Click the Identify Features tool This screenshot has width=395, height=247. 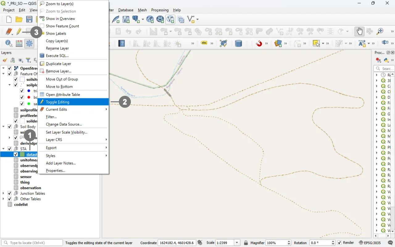pyautogui.click(x=9, y=44)
